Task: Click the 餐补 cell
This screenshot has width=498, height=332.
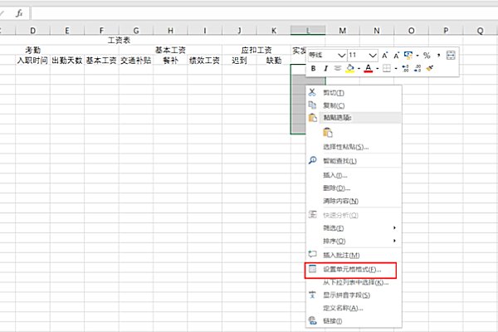Action: click(170, 61)
